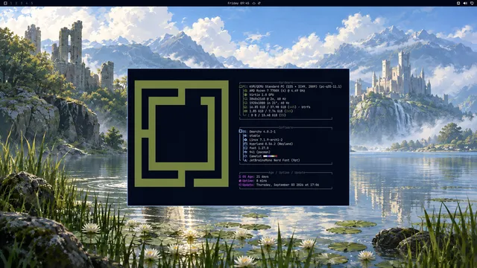Click the Uptime label

(248, 181)
